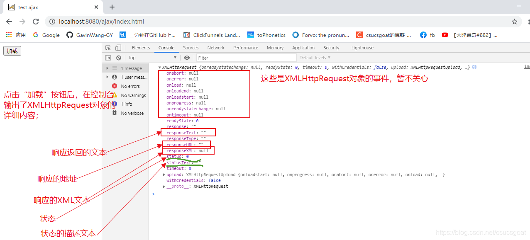This screenshot has width=530, height=240.
Task: View site information icon in address bar
Action: (x=52, y=22)
